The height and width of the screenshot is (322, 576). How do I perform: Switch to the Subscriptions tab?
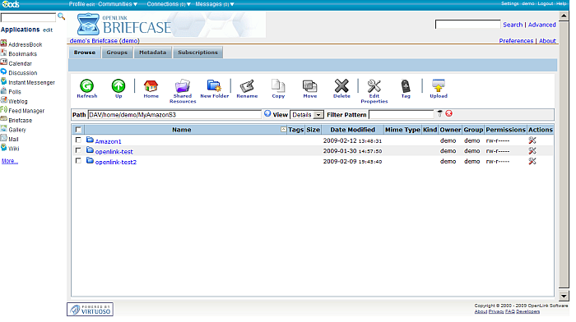pos(197,53)
